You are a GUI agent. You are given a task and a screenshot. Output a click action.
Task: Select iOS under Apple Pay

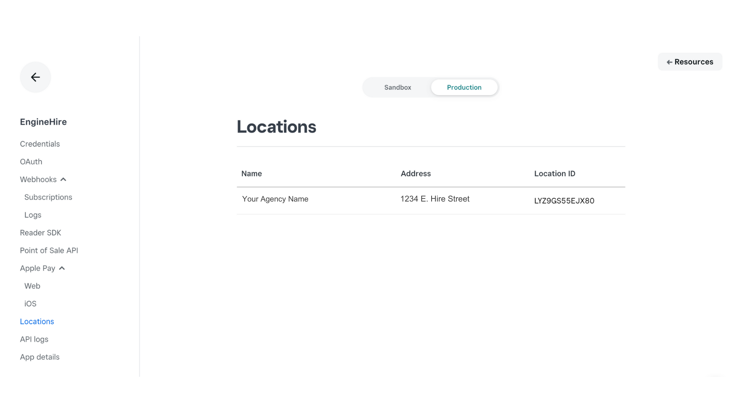30,303
